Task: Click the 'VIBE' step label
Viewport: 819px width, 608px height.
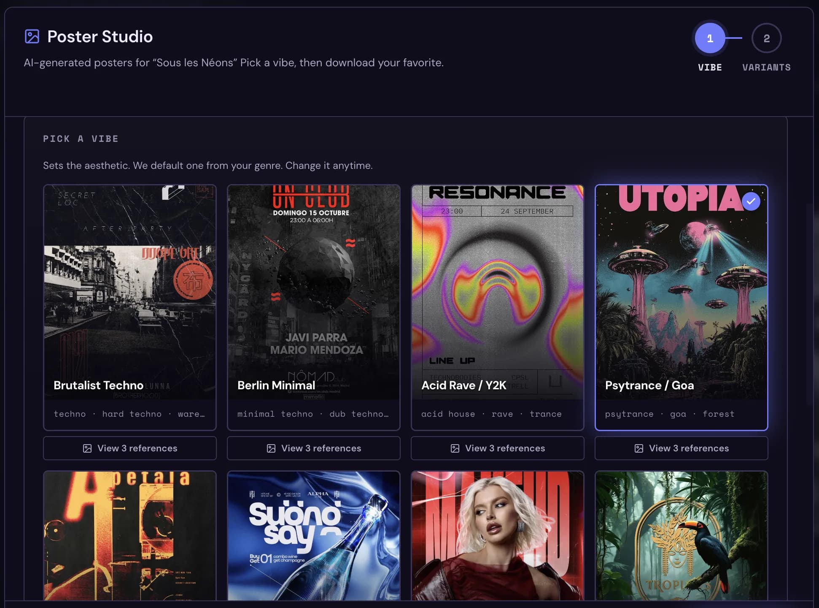Action: pyautogui.click(x=710, y=68)
